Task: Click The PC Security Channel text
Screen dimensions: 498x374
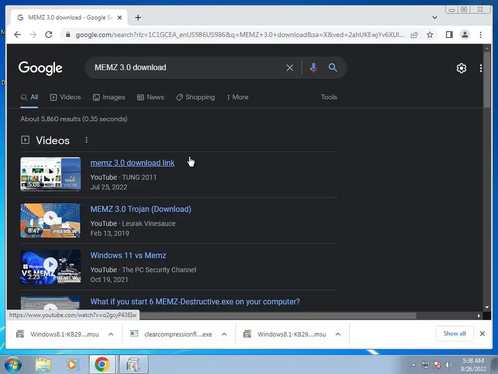Action: (159, 270)
